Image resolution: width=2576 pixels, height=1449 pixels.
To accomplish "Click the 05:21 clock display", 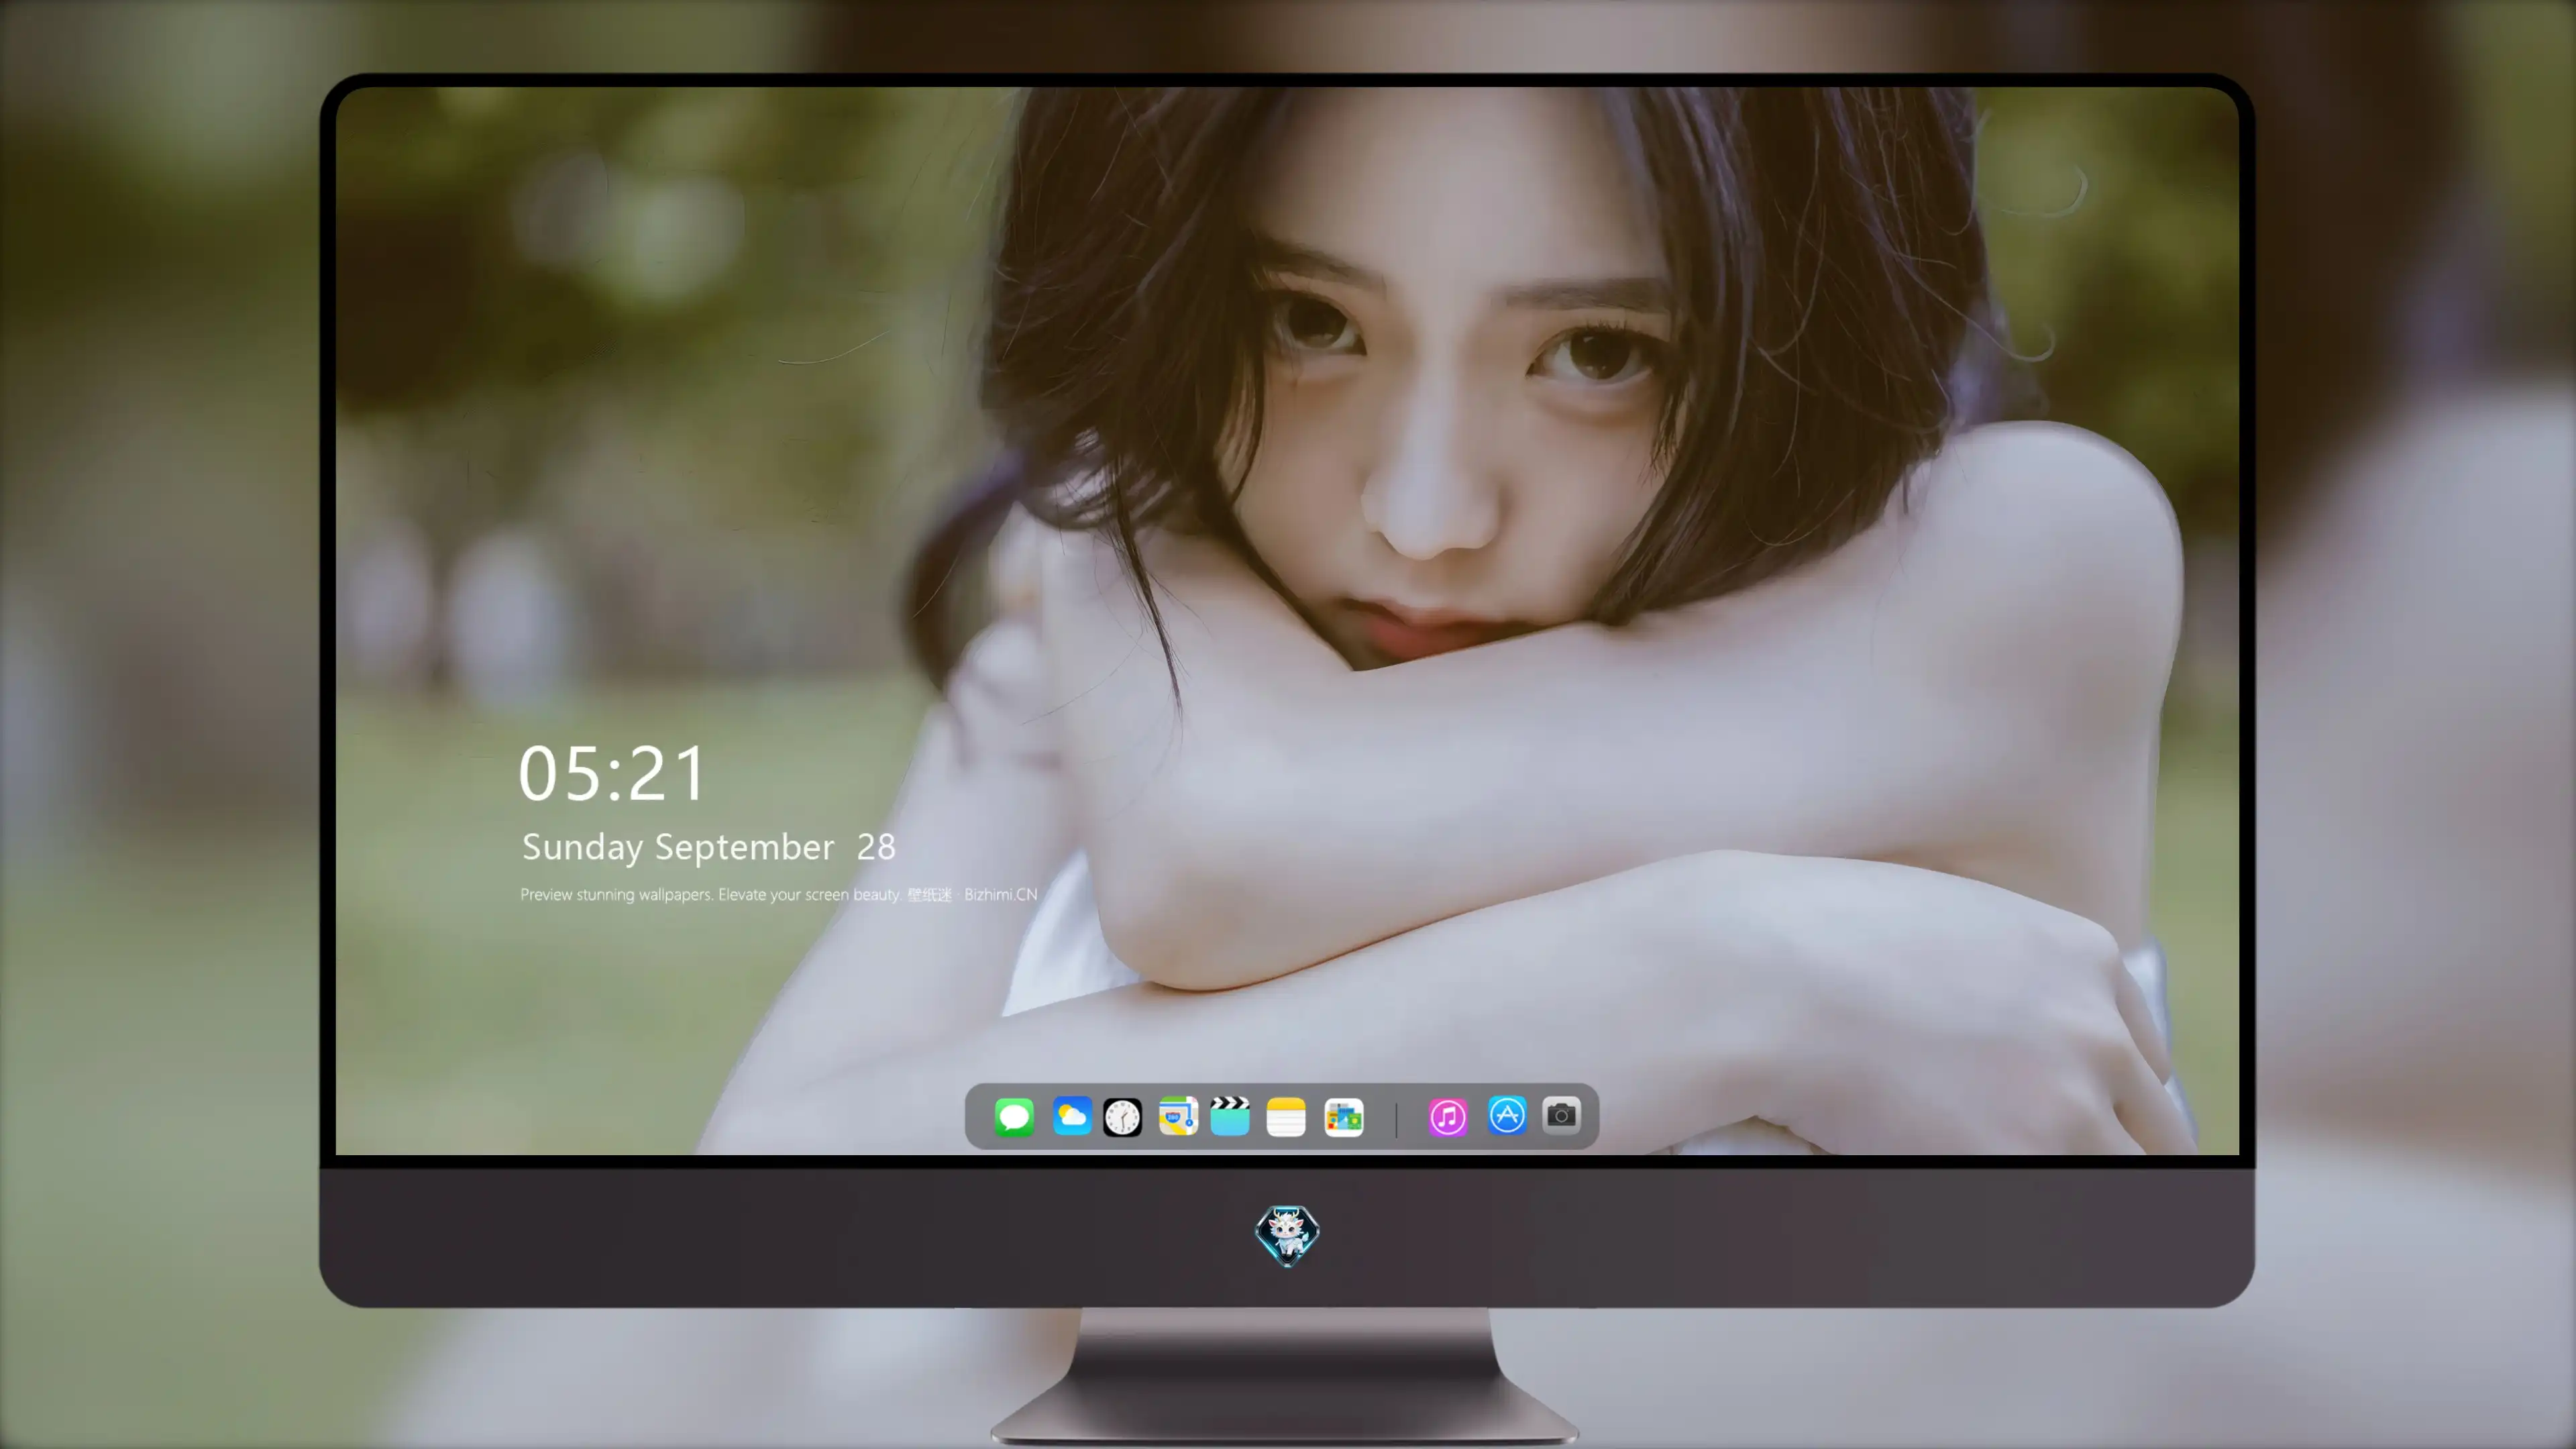I will tap(612, 774).
